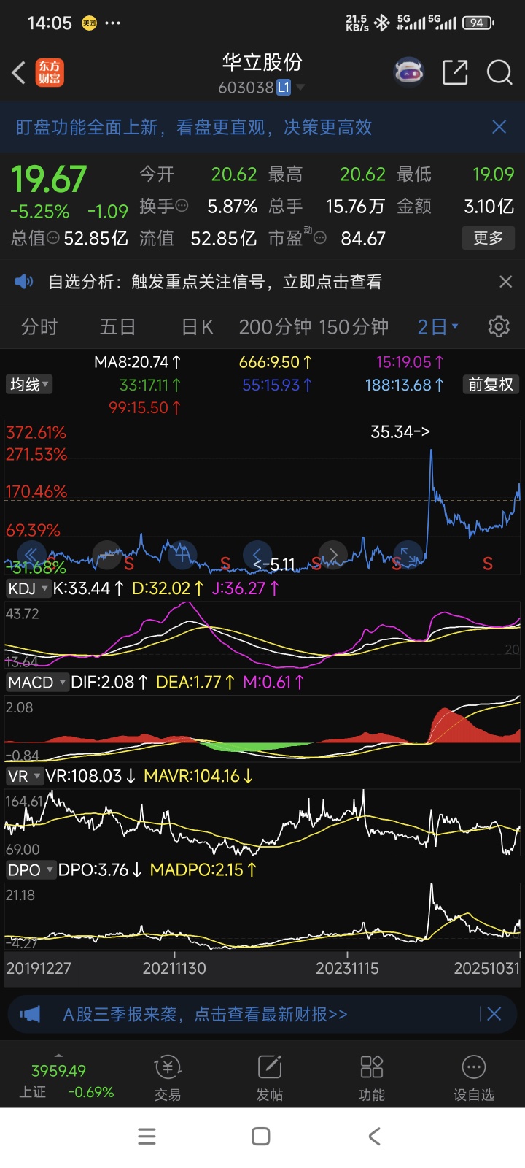
Task: Expand the 上证 index bar arrow
Action: click(58, 1056)
